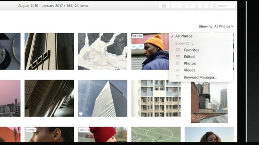Select the orange beanie man photo
This screenshot has height=145, width=259.
coord(150,51)
